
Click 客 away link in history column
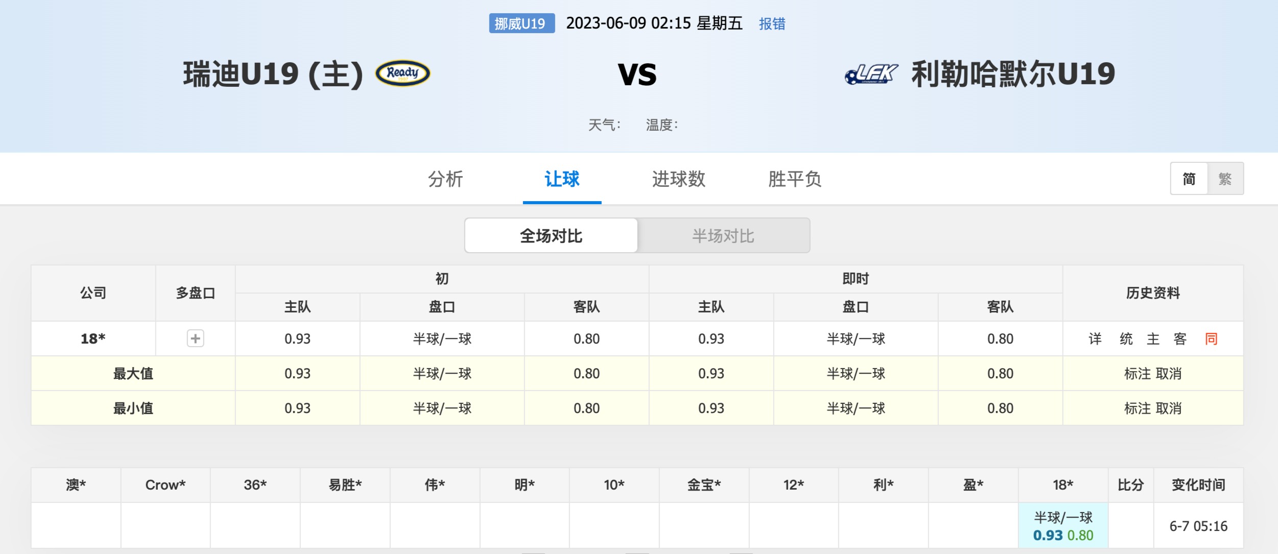click(x=1180, y=339)
